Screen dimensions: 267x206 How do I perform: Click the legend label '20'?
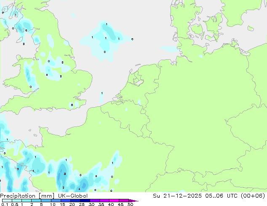[72, 204]
